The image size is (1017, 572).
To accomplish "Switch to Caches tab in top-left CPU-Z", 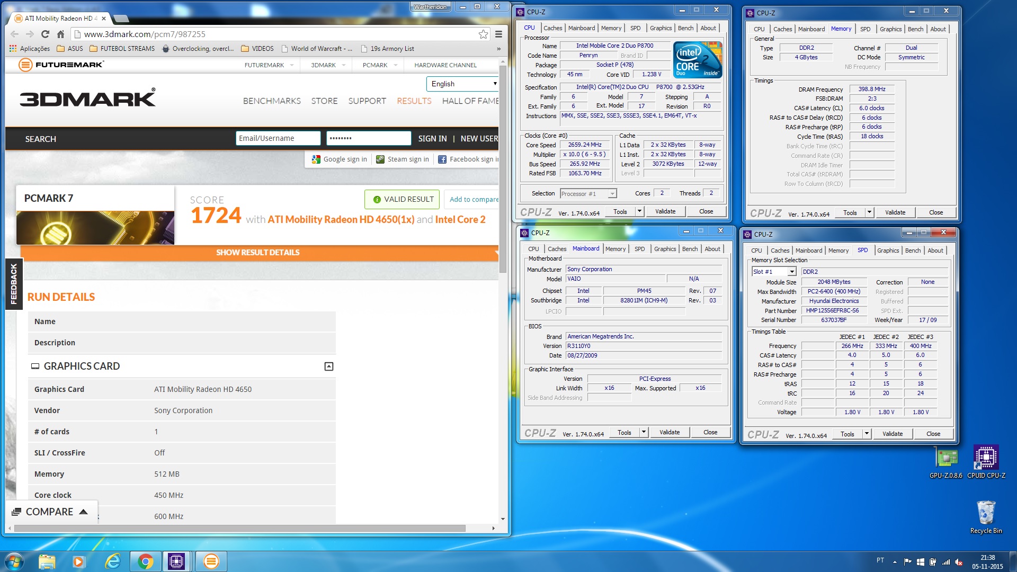I will [x=552, y=28].
